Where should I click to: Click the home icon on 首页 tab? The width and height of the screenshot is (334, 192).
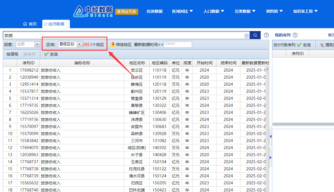coord(25,24)
